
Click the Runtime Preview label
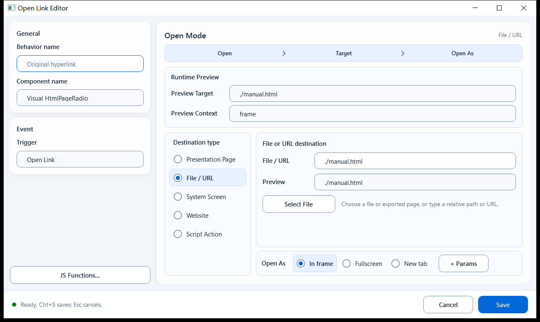195,77
